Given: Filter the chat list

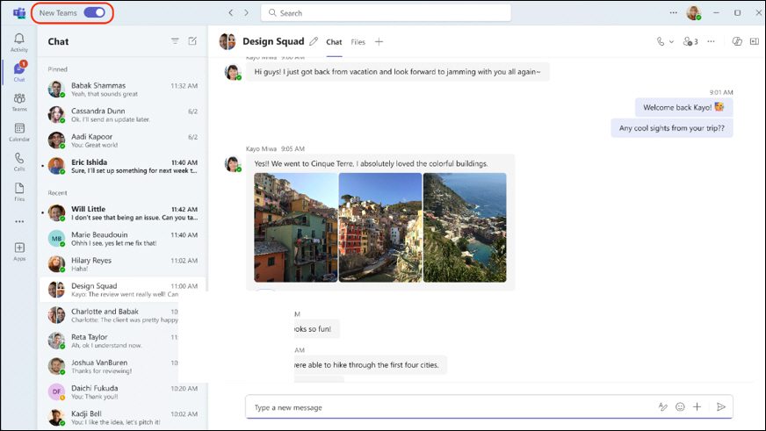Looking at the screenshot, I should [x=175, y=41].
